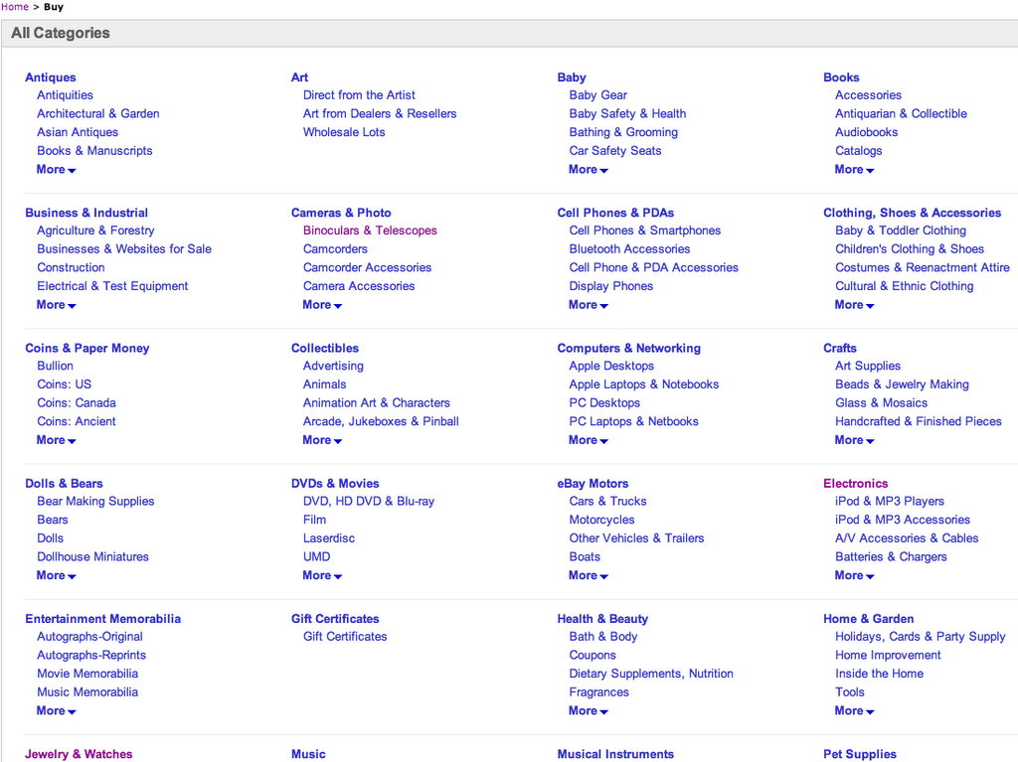The image size is (1018, 762).
Task: Open Musical Instruments category heading
Action: coord(615,754)
